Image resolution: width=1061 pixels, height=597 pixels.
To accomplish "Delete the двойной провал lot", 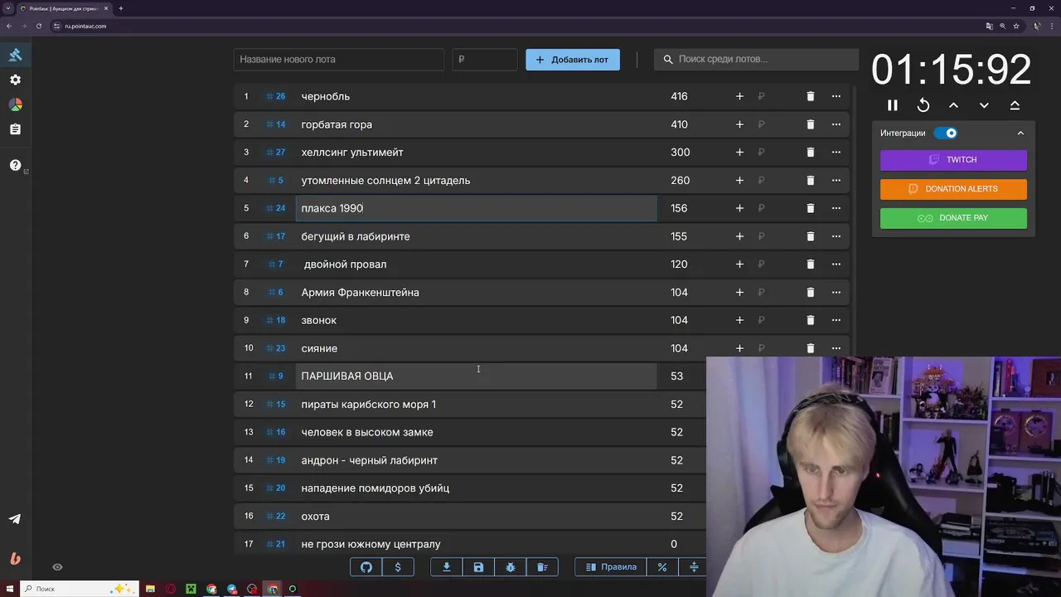I will [x=811, y=265].
